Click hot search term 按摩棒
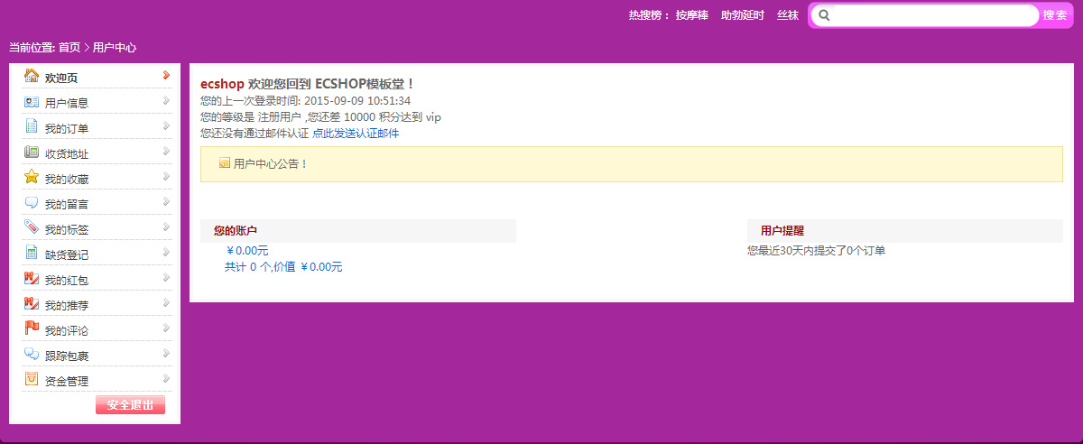Viewport: 1083px width, 444px height. tap(692, 15)
